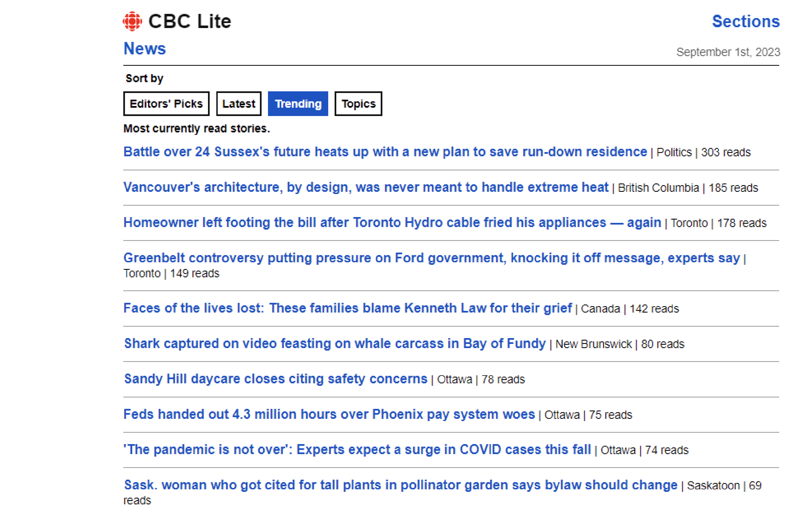
Task: Click the September 1st, 2023 date text
Action: (728, 52)
